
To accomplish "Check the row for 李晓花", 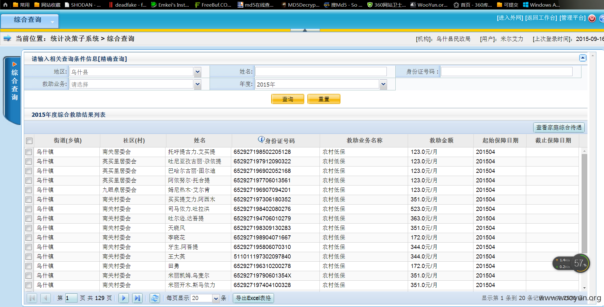I will [x=29, y=238].
